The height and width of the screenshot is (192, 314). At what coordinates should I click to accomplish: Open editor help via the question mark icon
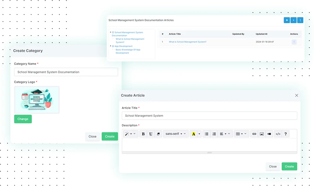(x=285, y=134)
